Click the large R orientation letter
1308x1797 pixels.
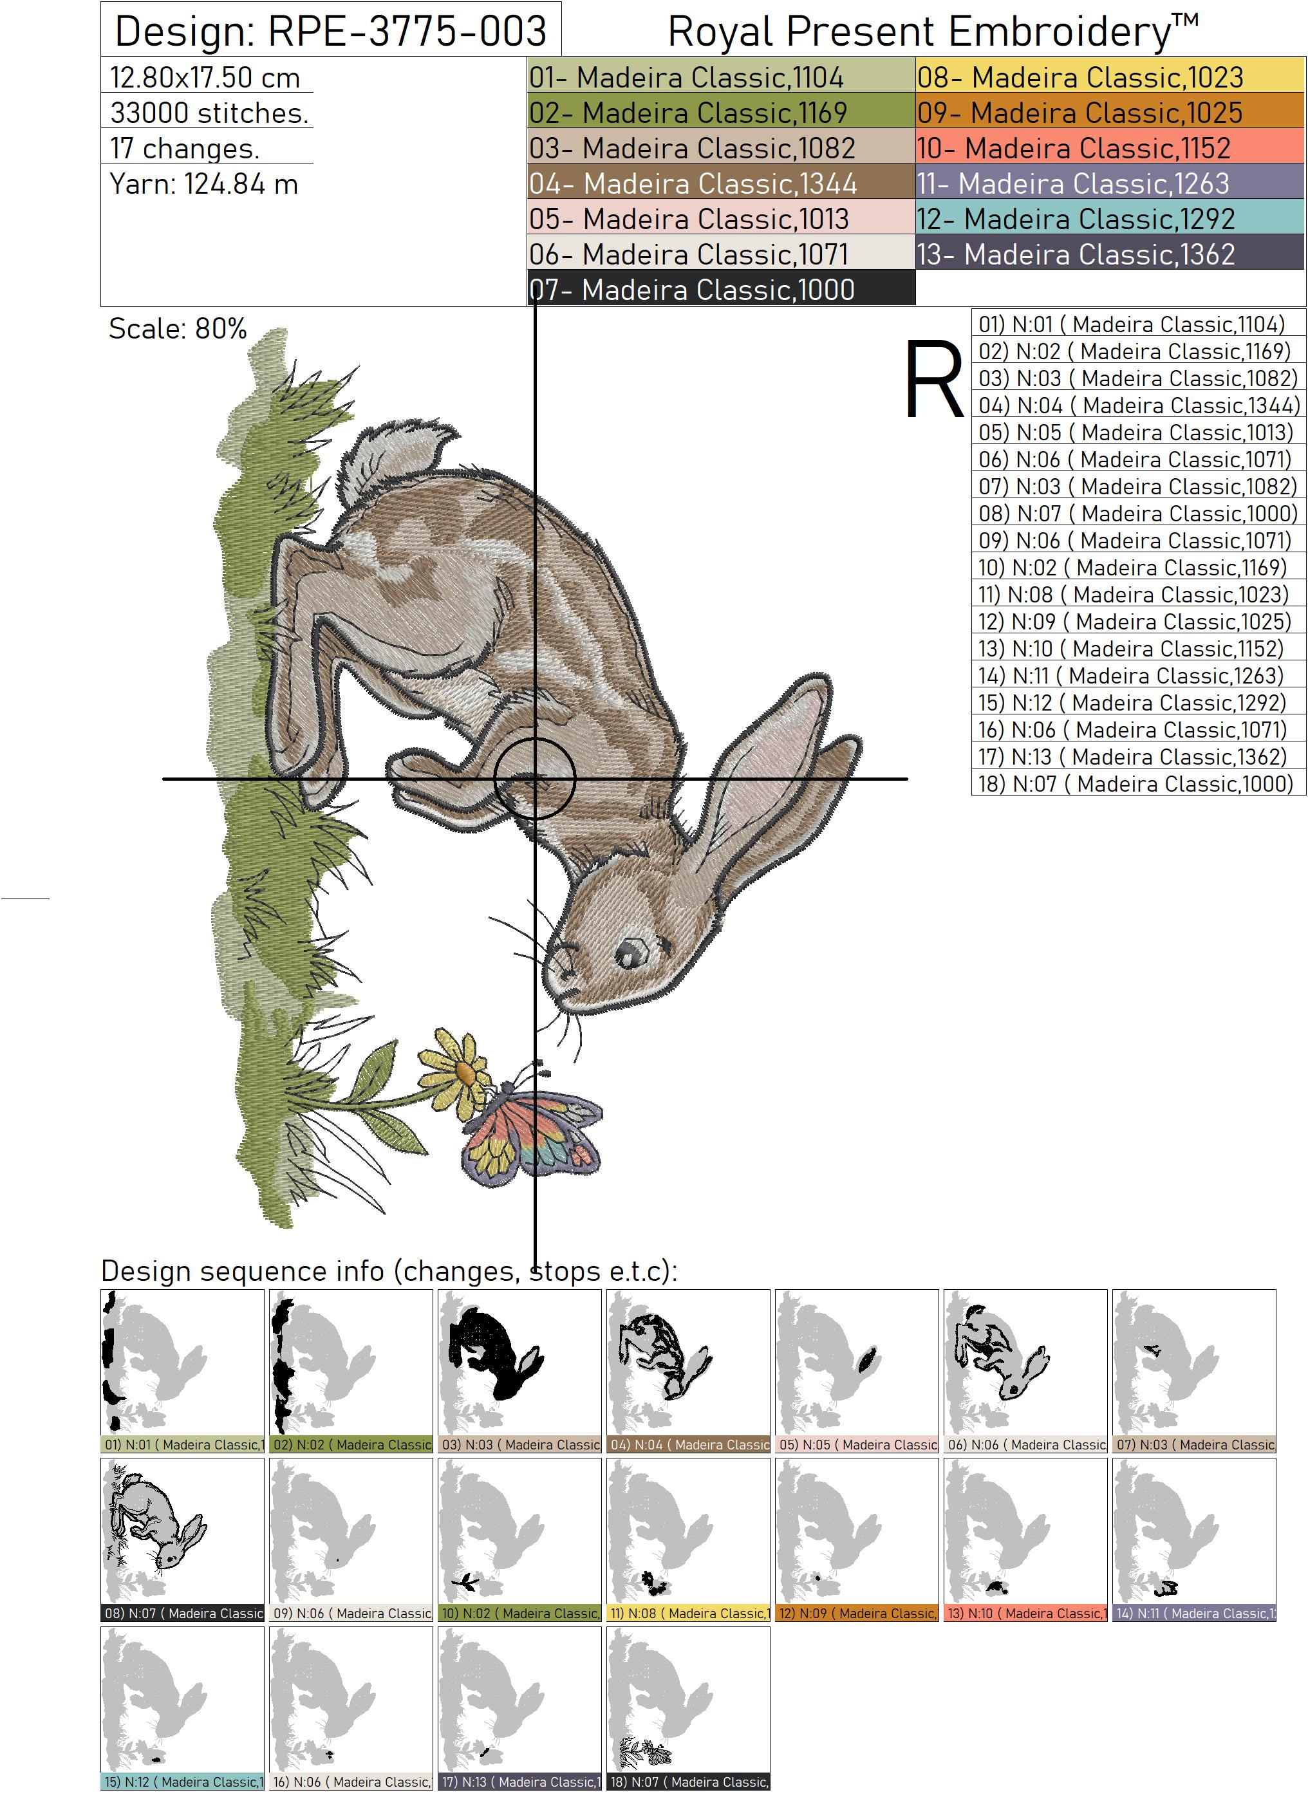coord(934,378)
